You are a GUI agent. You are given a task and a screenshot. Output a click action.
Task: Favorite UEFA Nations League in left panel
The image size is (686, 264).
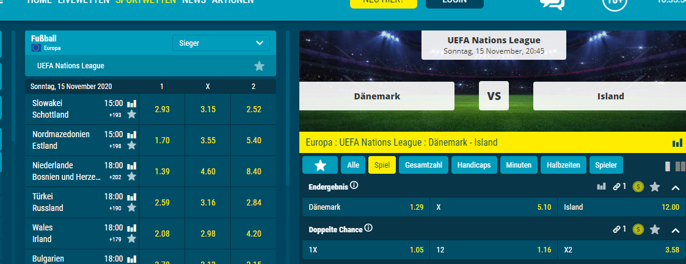pos(260,66)
